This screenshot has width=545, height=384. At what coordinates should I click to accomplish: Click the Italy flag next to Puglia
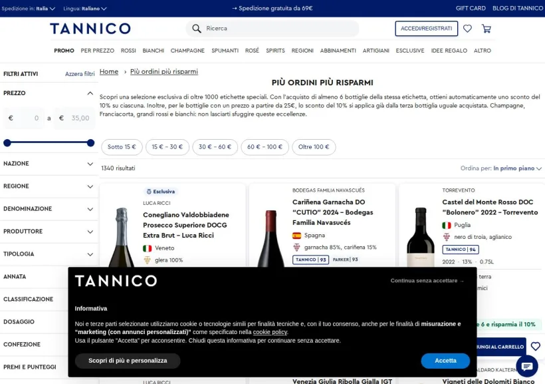[x=446, y=225]
